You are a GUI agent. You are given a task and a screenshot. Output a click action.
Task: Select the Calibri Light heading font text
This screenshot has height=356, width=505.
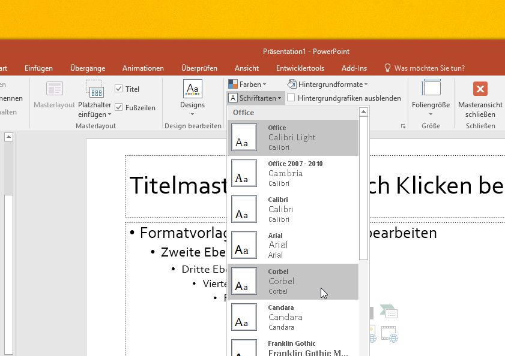[x=292, y=137]
